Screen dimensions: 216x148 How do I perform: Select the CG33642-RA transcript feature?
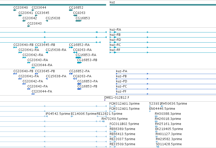24,58
